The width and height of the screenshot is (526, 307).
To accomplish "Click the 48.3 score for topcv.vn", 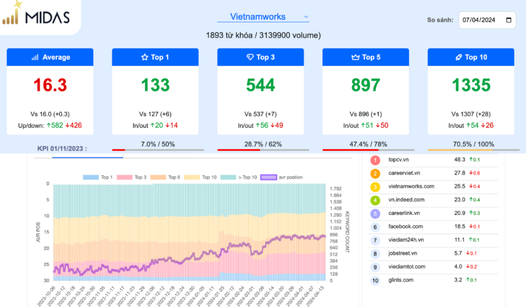I will (460, 159).
